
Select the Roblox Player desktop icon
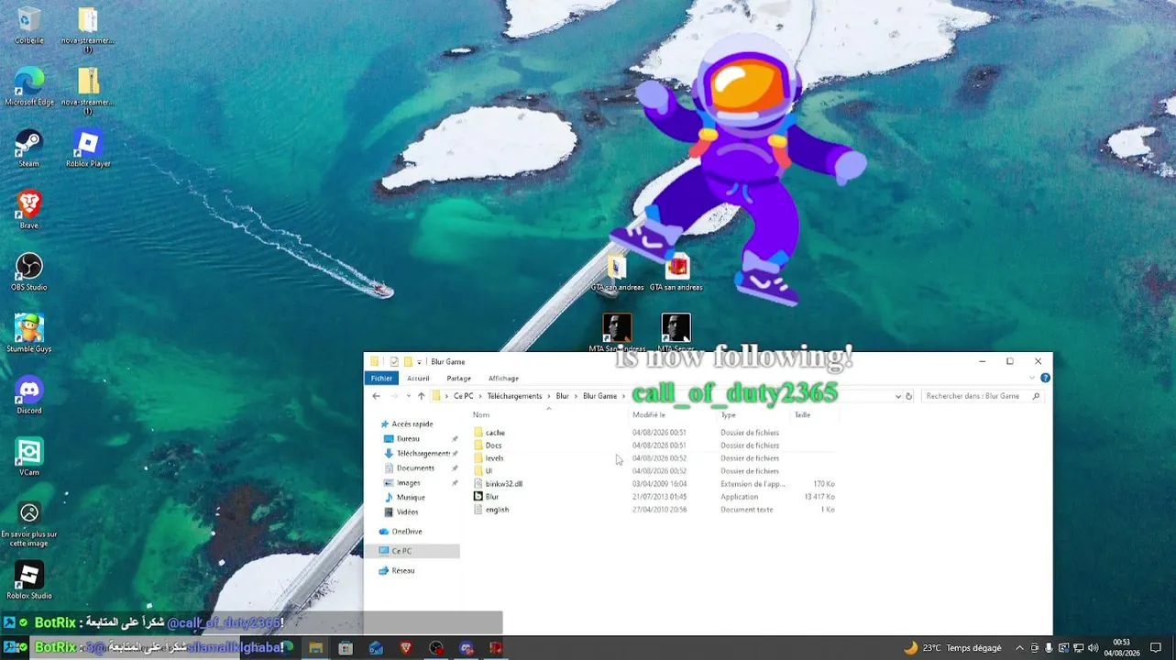[88, 148]
